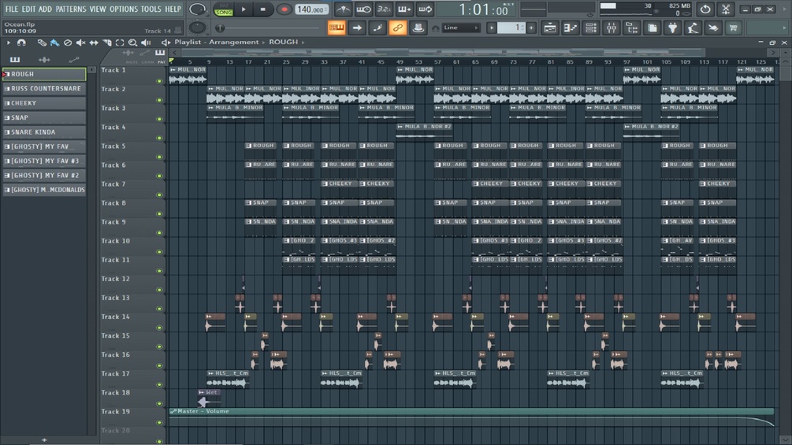This screenshot has width=792, height=445.
Task: Open the pattern selector arrow menu
Action: coord(492,28)
